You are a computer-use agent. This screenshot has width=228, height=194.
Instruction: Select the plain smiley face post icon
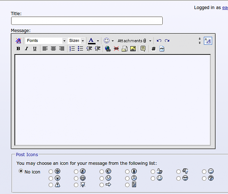click(x=153, y=178)
